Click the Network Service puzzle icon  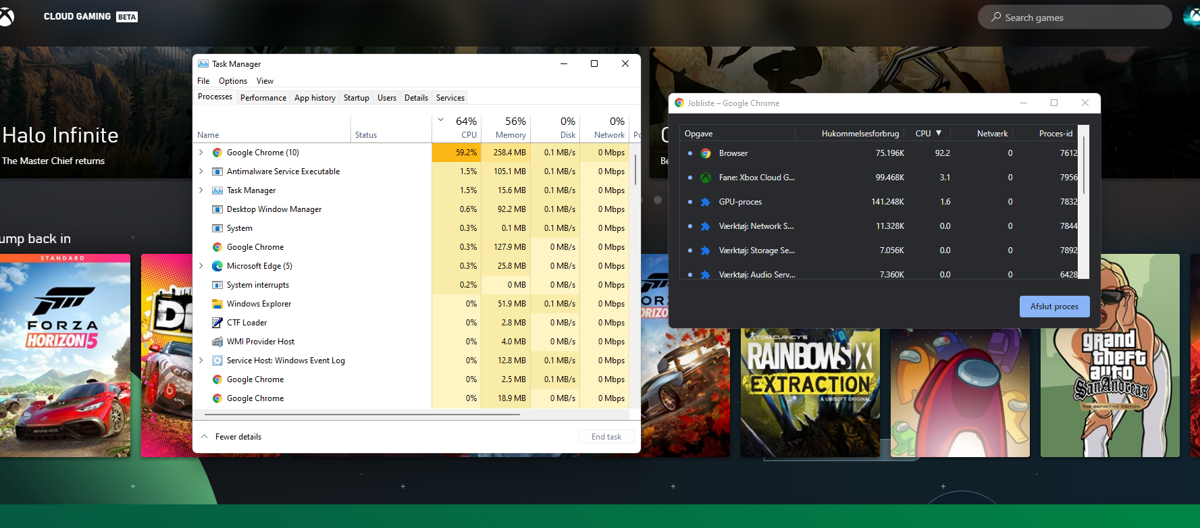(706, 226)
